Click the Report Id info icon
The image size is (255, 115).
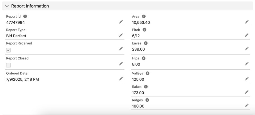point(25,17)
